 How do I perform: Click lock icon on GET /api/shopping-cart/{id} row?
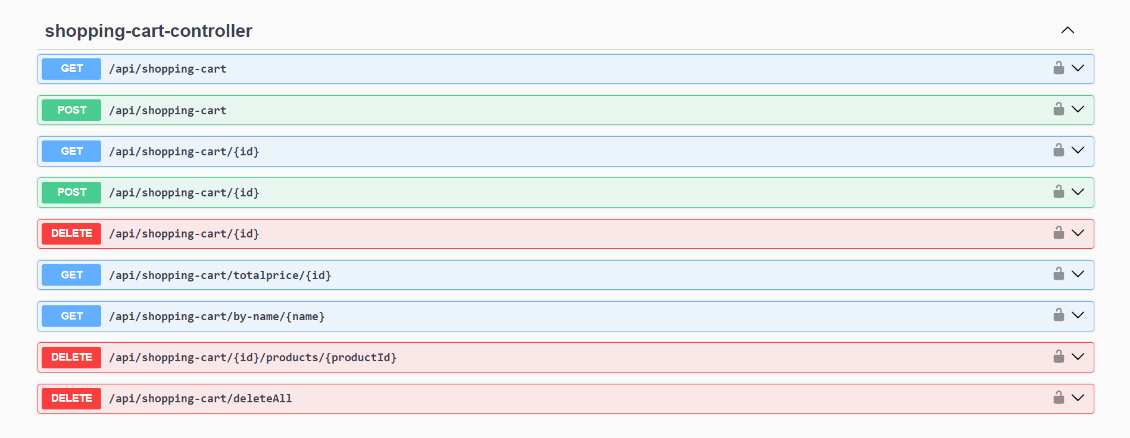1058,150
